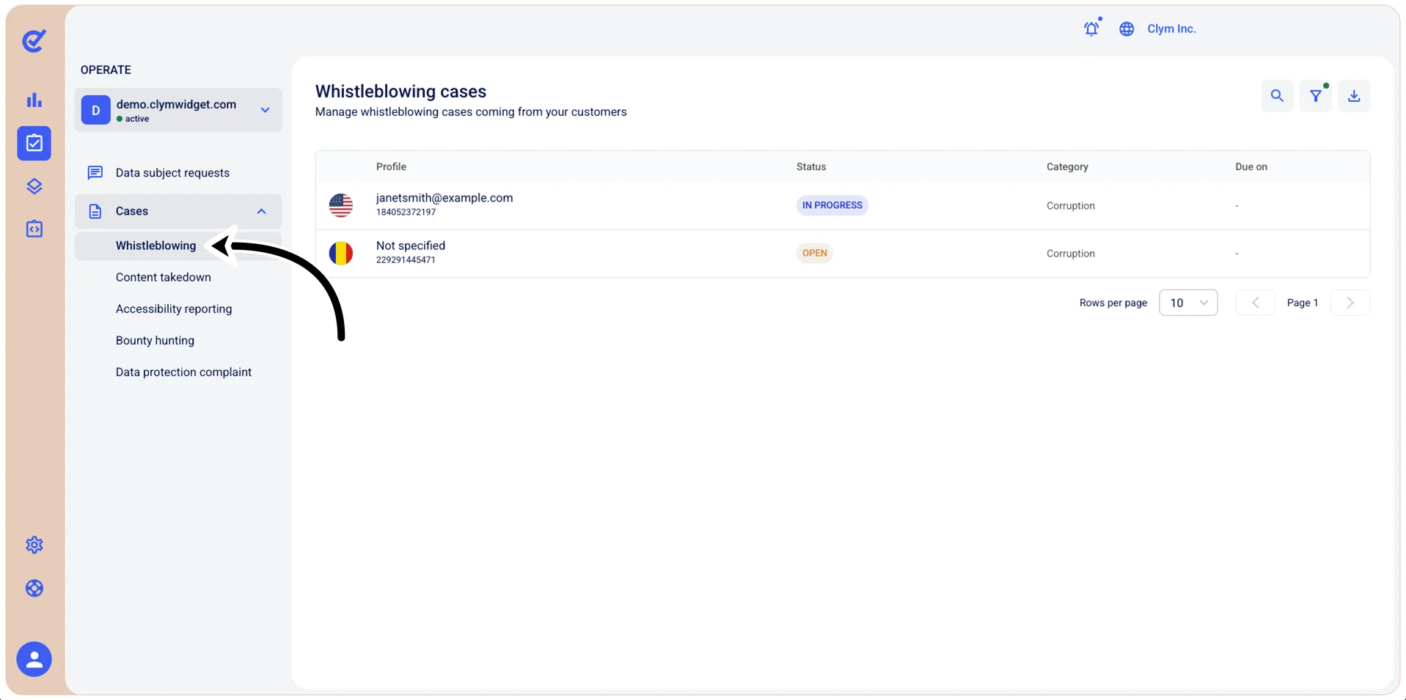Go to Accessibility reporting cases
Screen dimensions: 1406x700
point(174,309)
